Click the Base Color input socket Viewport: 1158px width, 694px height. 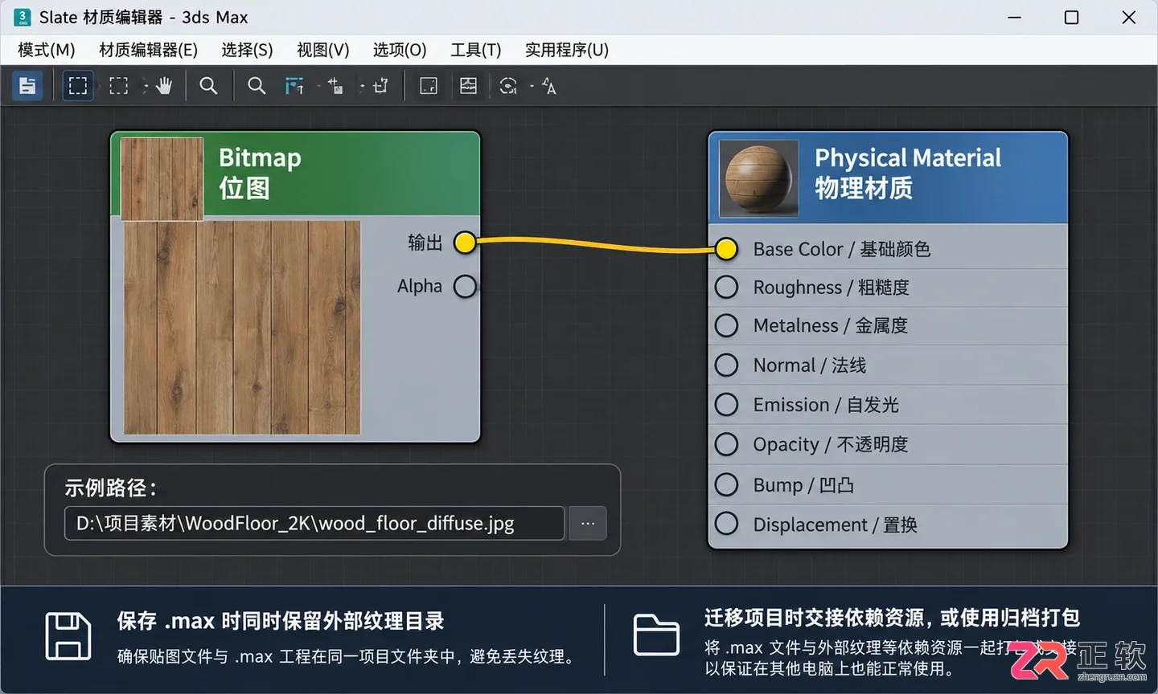pos(726,249)
